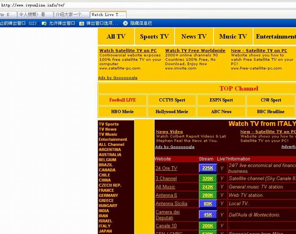
Task: Switch to the 令人愤慨 browser tab
Action: (35, 14)
